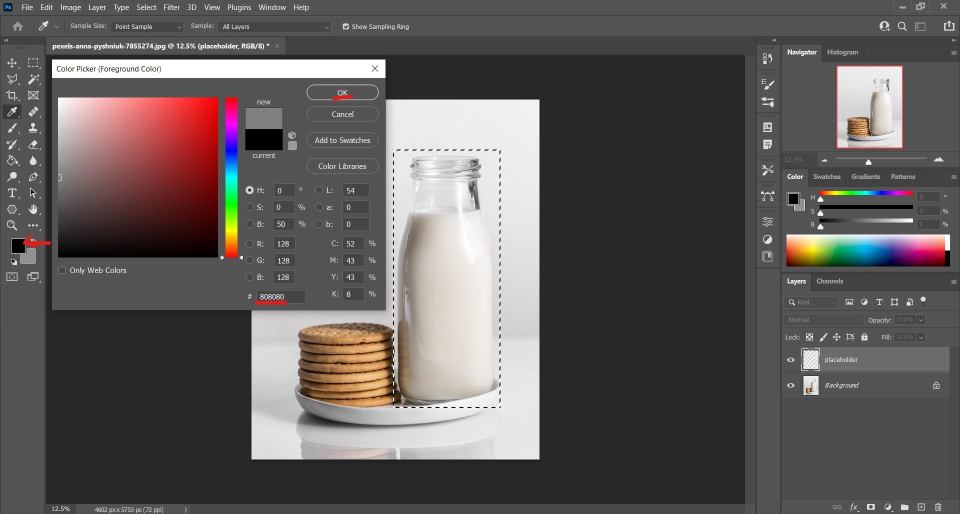Select the H hue radio button
Screen dimensions: 960x514
(x=249, y=190)
